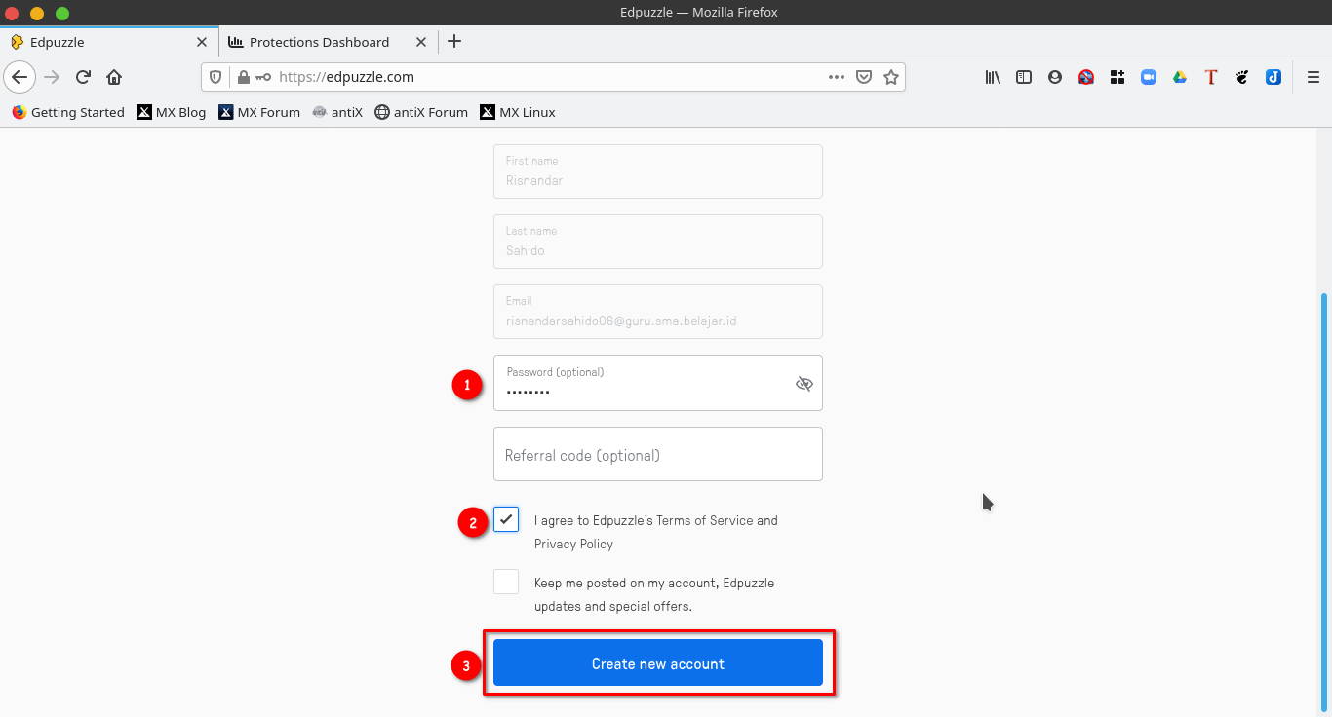
Task: Open the Zoom extension icon
Action: pyautogui.click(x=1149, y=77)
